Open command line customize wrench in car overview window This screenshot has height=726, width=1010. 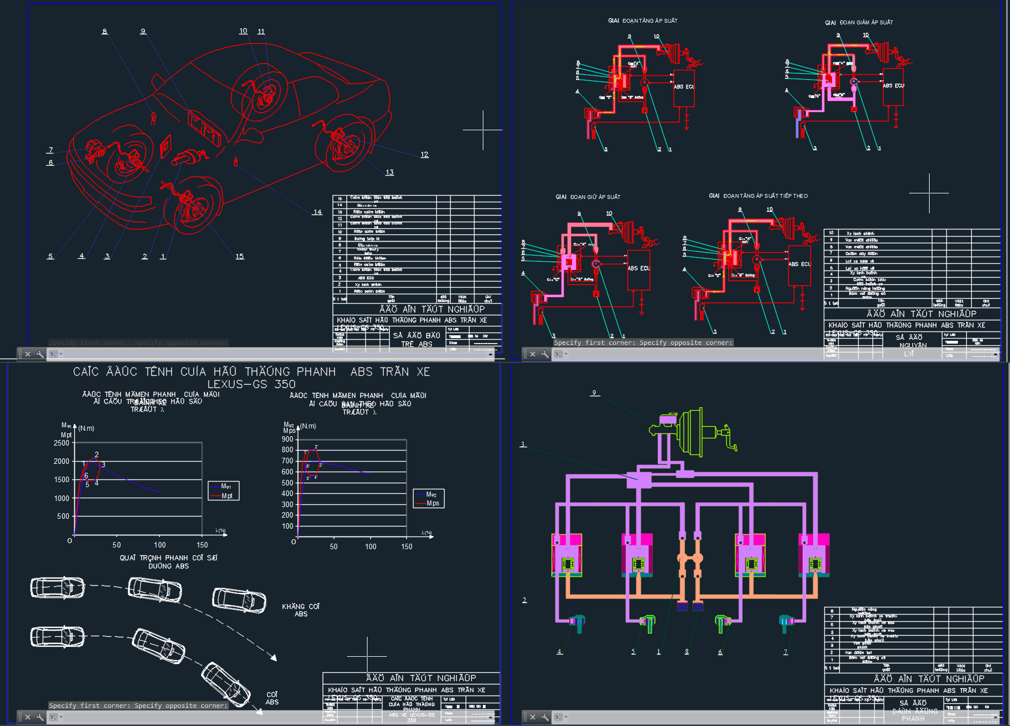coord(40,354)
